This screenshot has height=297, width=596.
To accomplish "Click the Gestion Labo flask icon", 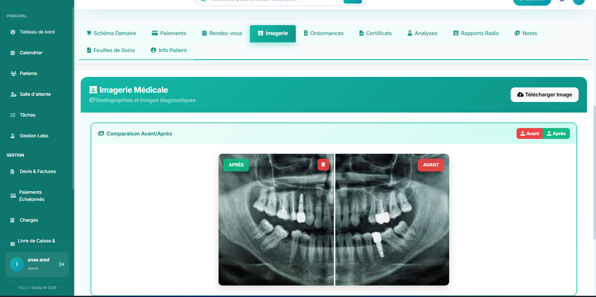I will [x=13, y=136].
